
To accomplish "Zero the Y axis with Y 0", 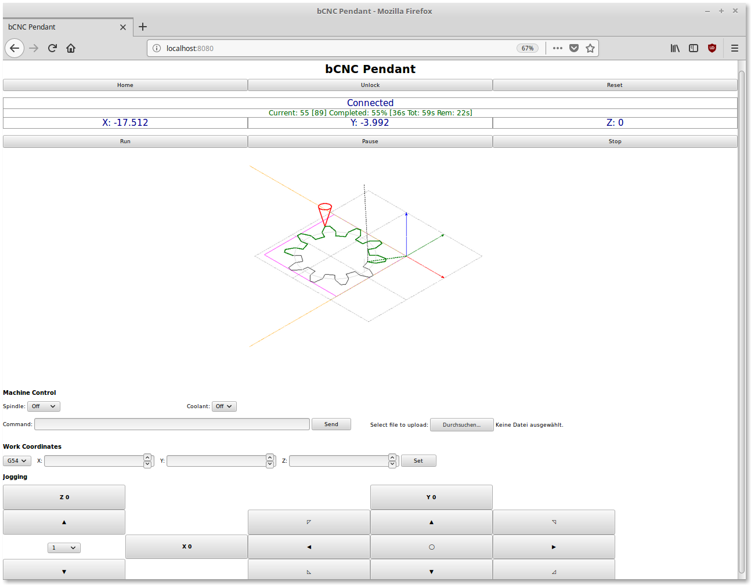I will pyautogui.click(x=431, y=497).
